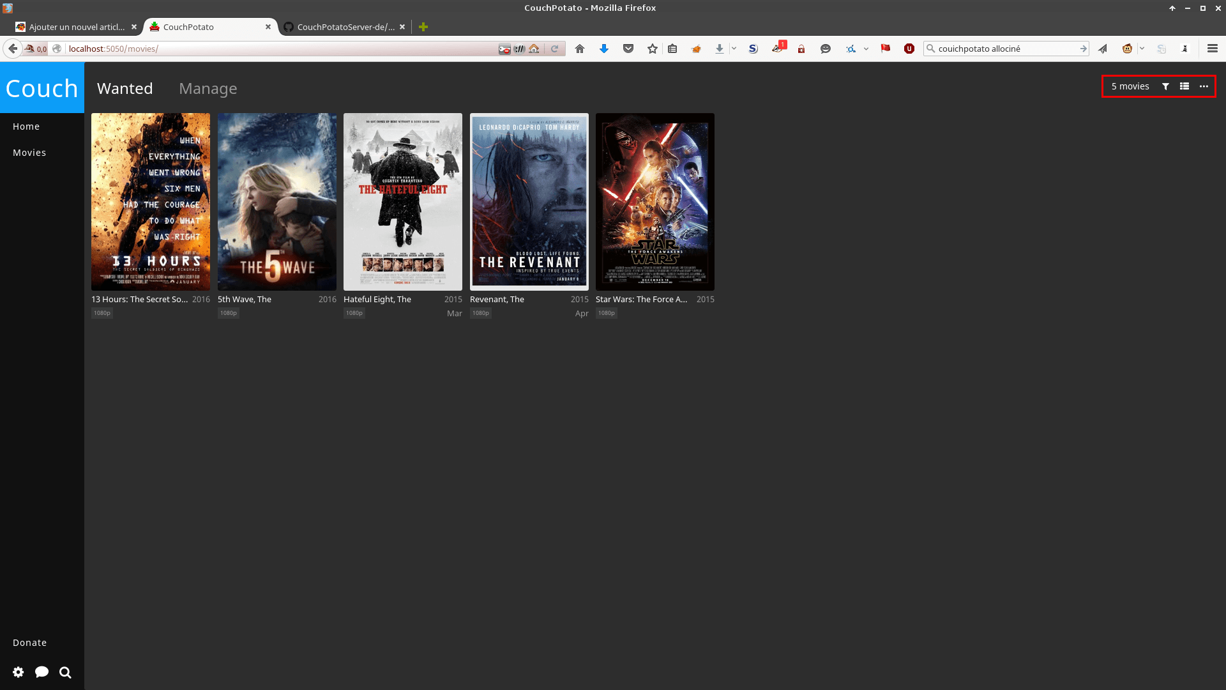
Task: Open the search magnifier in sidebar
Action: (65, 672)
